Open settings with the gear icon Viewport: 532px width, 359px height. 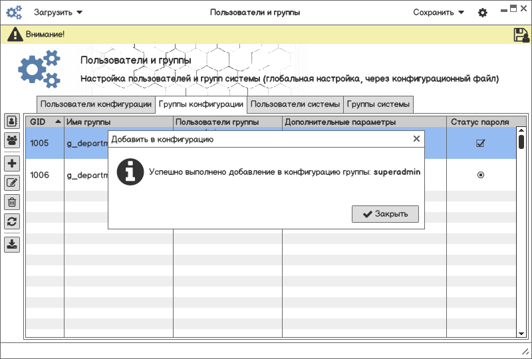[483, 13]
